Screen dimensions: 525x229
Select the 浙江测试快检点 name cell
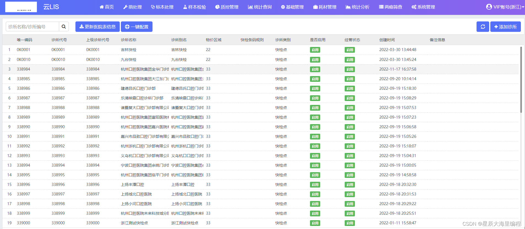[x=134, y=223]
